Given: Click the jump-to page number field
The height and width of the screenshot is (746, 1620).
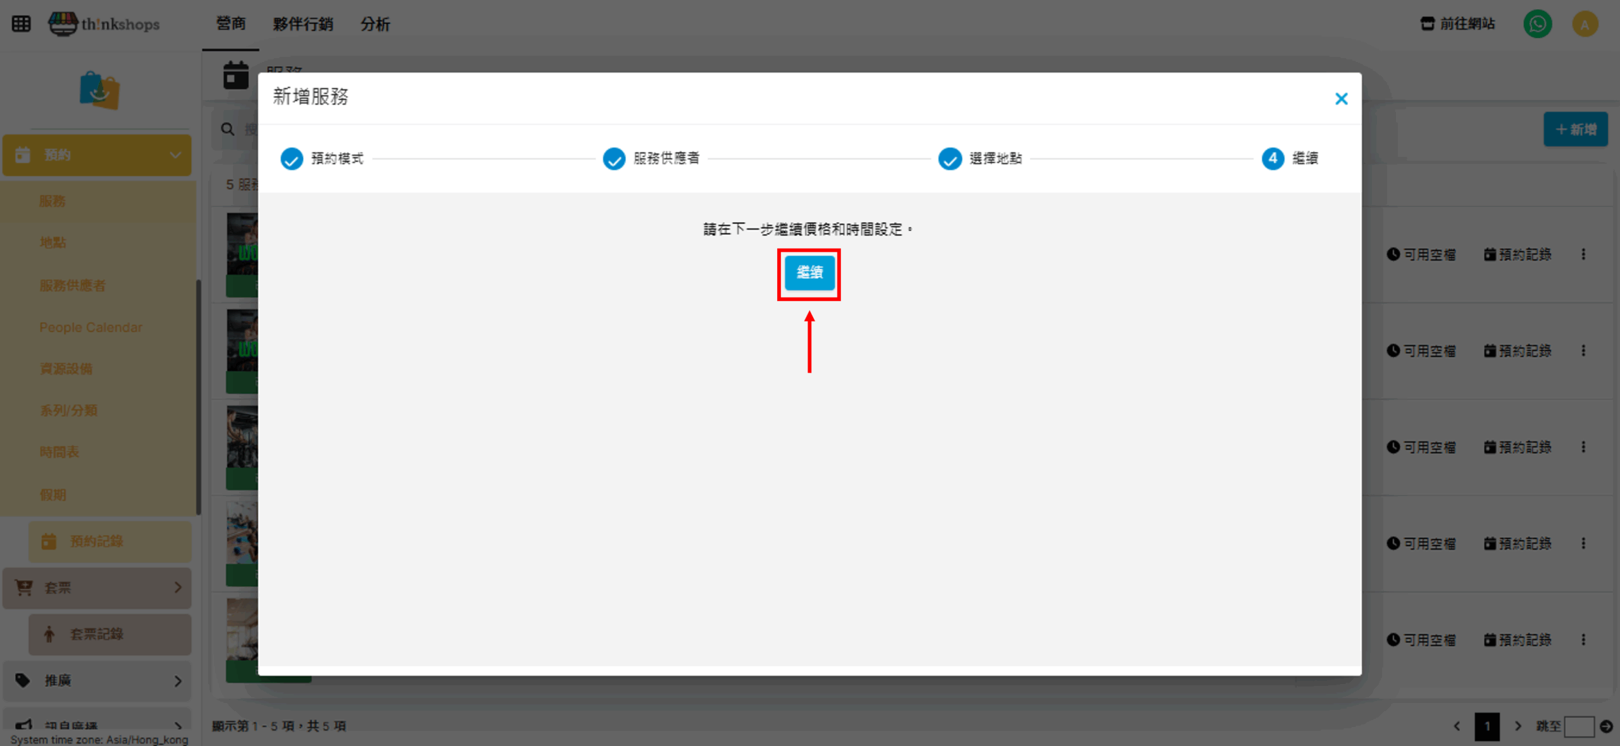Looking at the screenshot, I should (1578, 726).
